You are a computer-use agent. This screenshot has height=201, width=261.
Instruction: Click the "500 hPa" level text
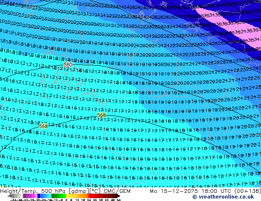click(x=53, y=191)
